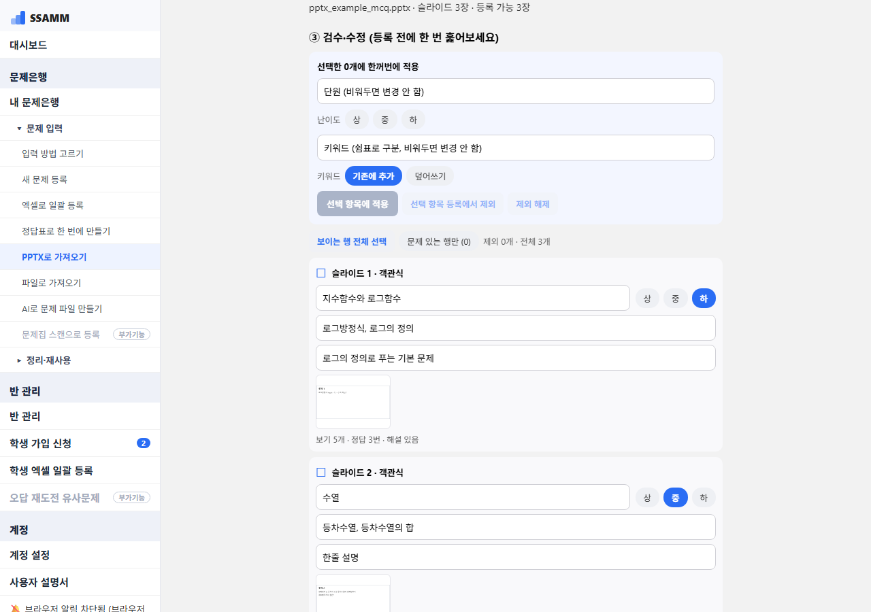Select slide 2 difficulty 중
Screen dimensions: 871x612
[x=676, y=498]
